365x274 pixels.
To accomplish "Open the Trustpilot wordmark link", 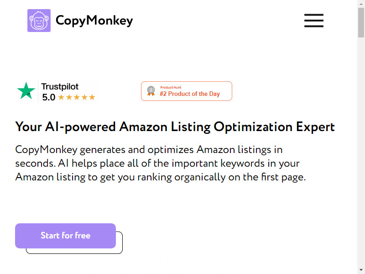I will (60, 86).
